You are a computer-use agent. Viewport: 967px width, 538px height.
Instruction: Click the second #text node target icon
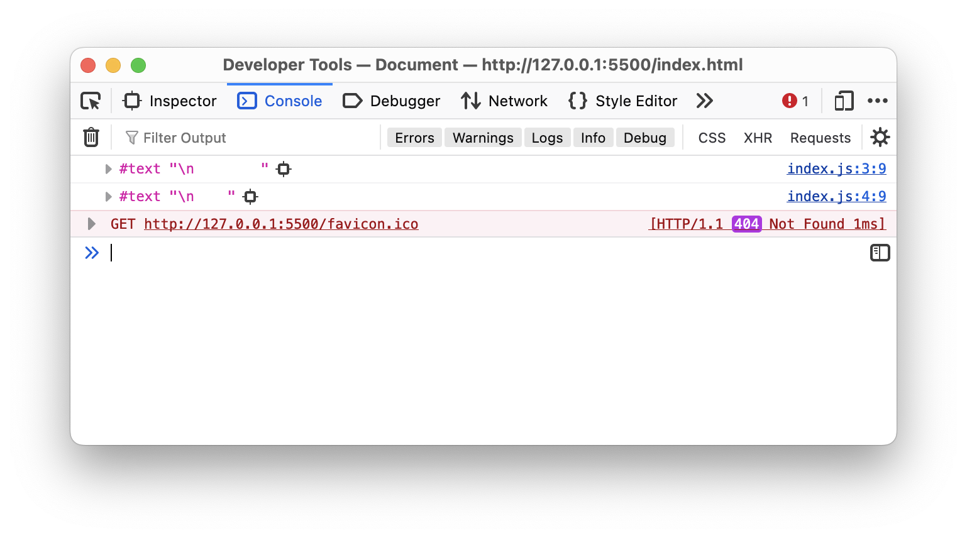click(250, 196)
